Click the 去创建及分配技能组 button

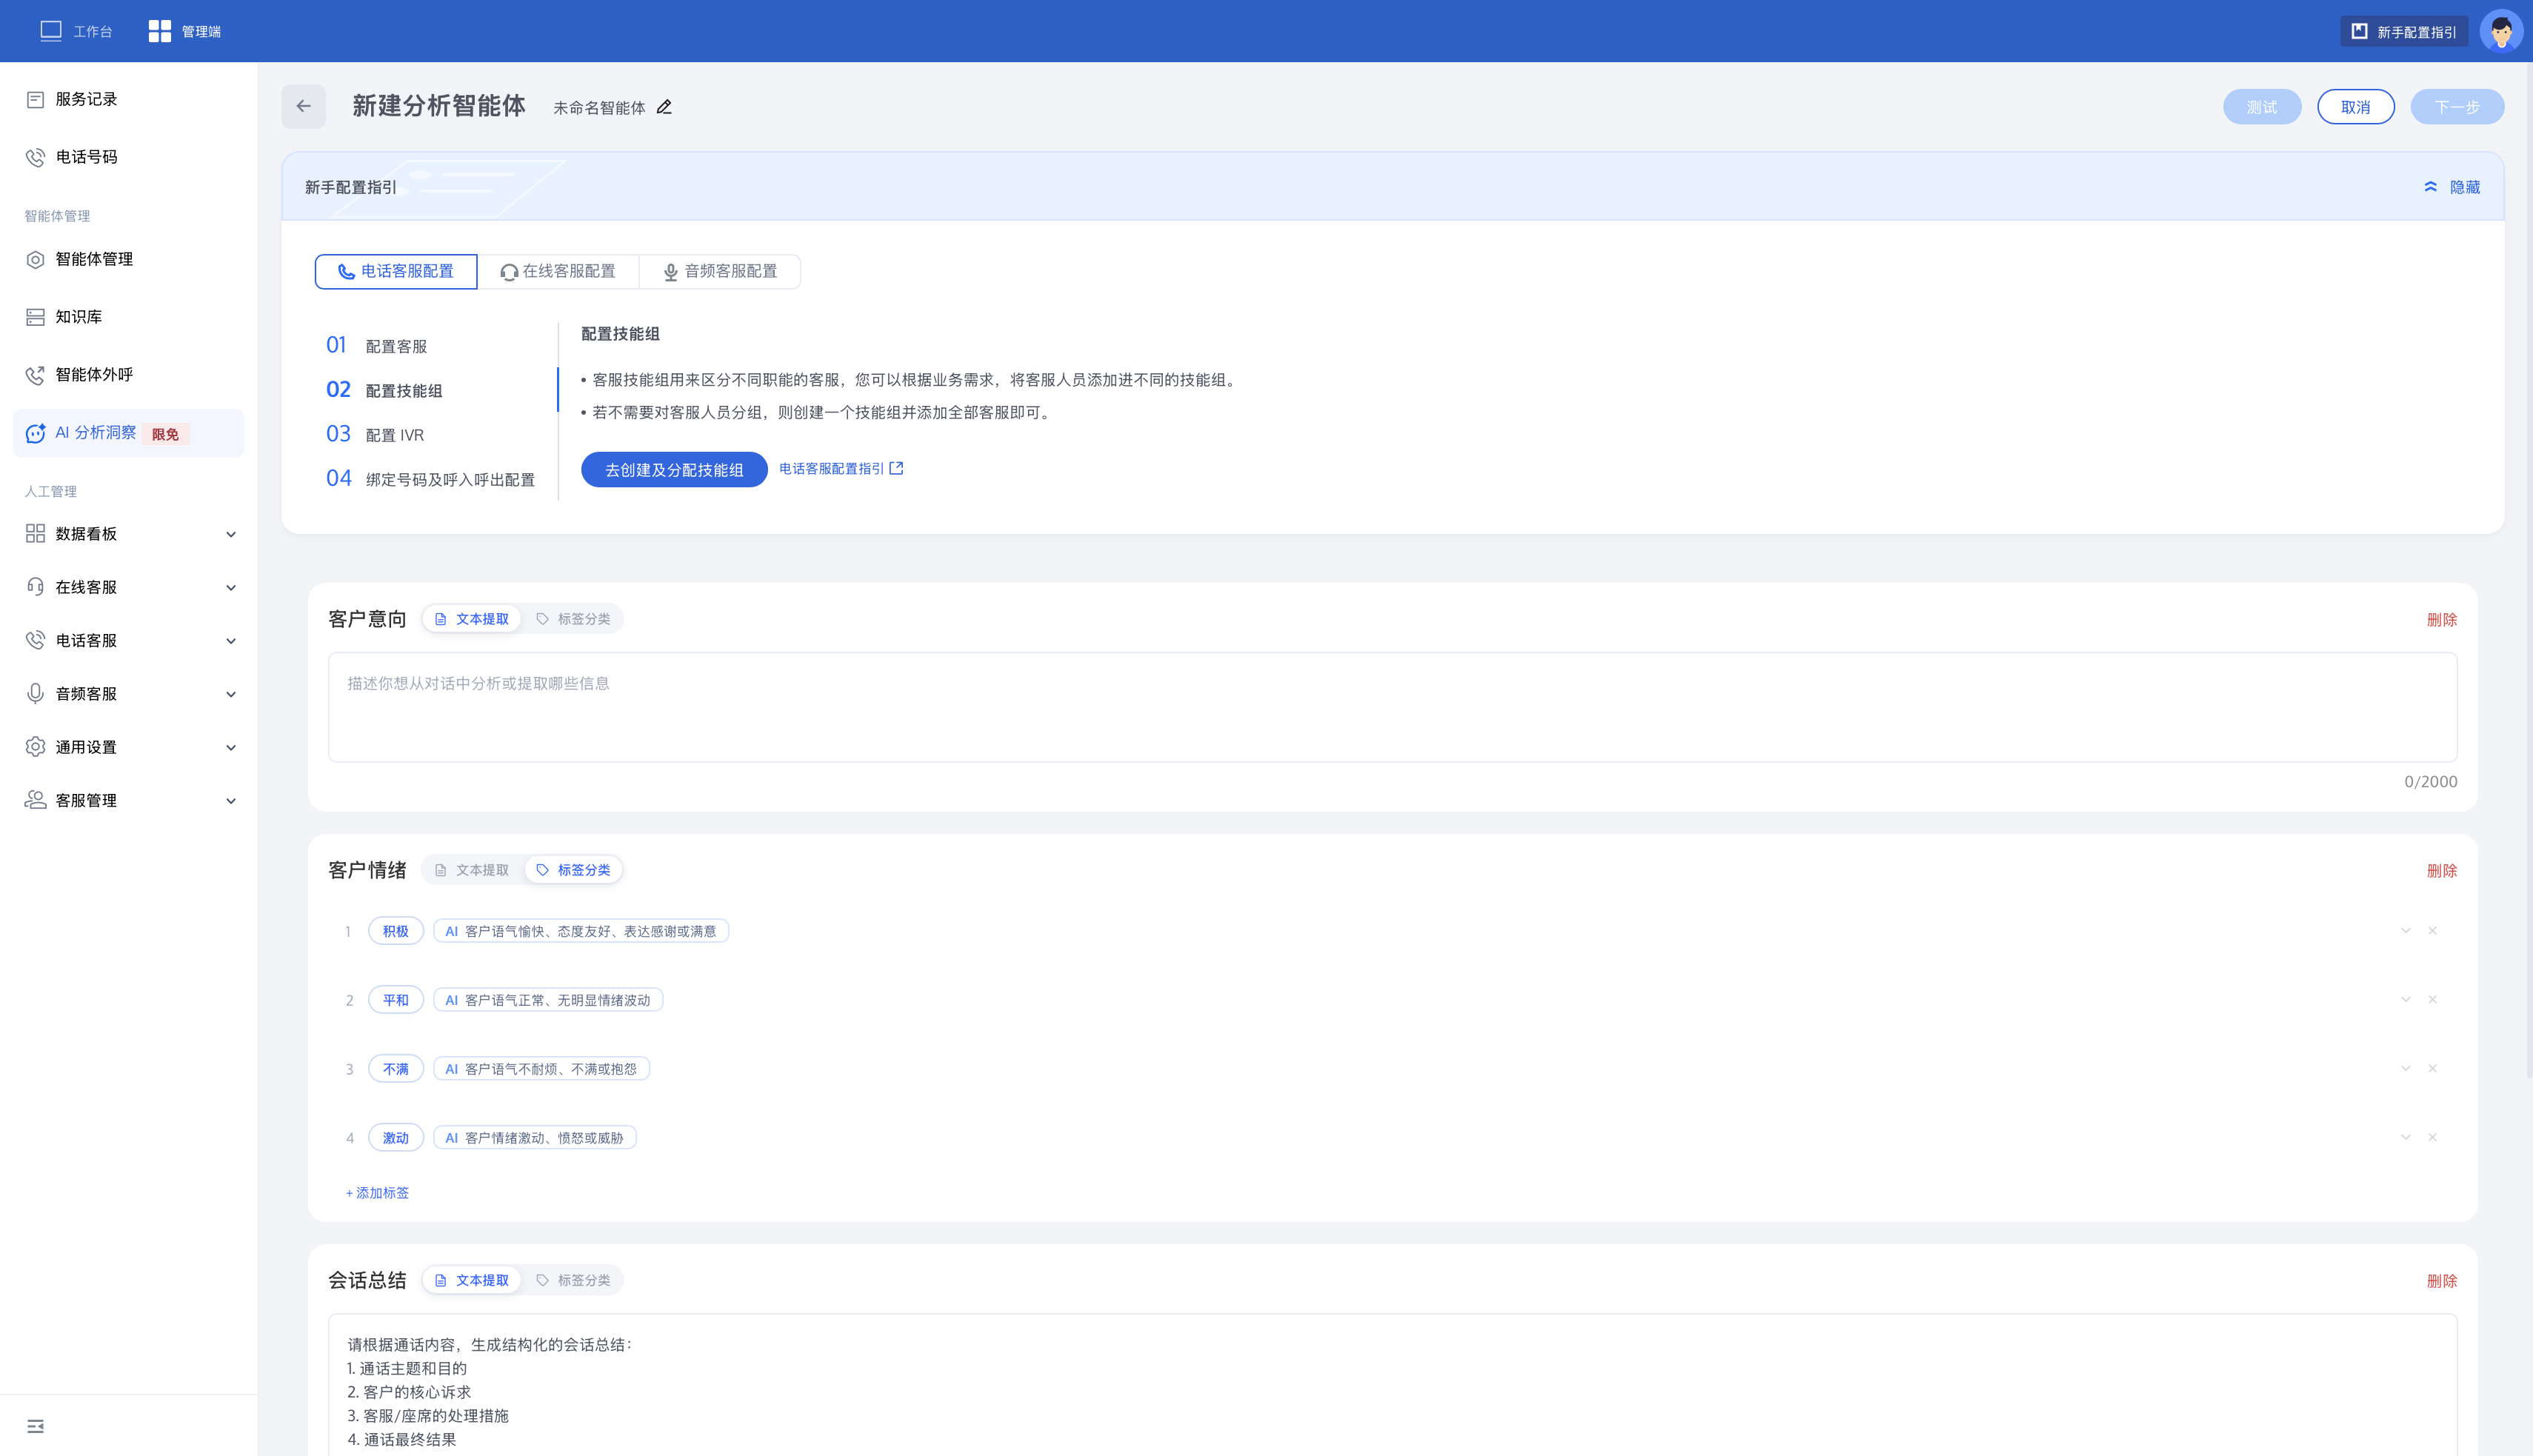click(674, 470)
